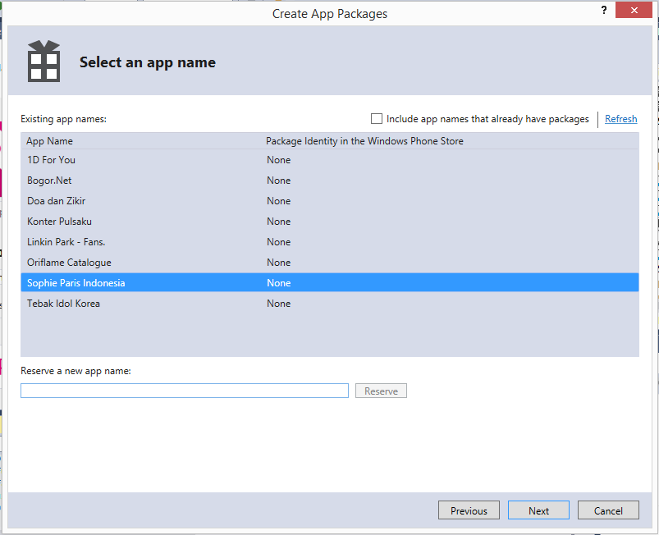
Task: Enable include app names with packages checkbox
Action: [x=377, y=119]
